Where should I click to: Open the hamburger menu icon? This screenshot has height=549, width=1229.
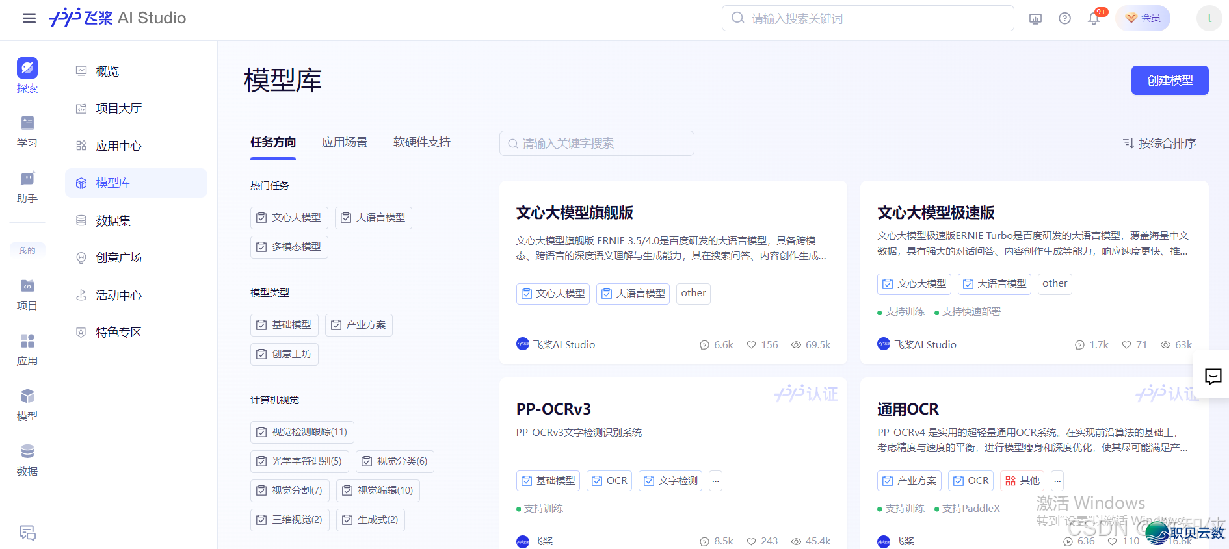pos(29,18)
